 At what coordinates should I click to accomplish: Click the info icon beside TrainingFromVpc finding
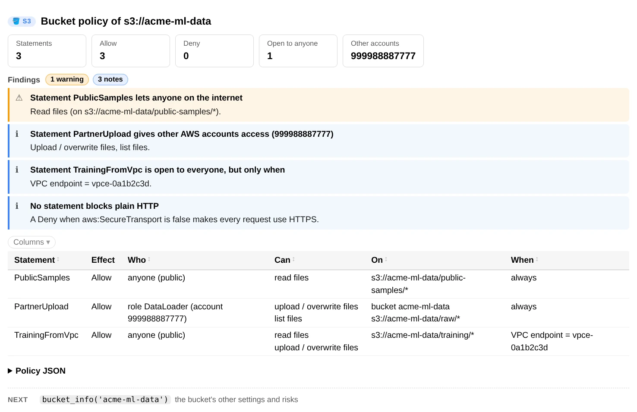(x=17, y=170)
